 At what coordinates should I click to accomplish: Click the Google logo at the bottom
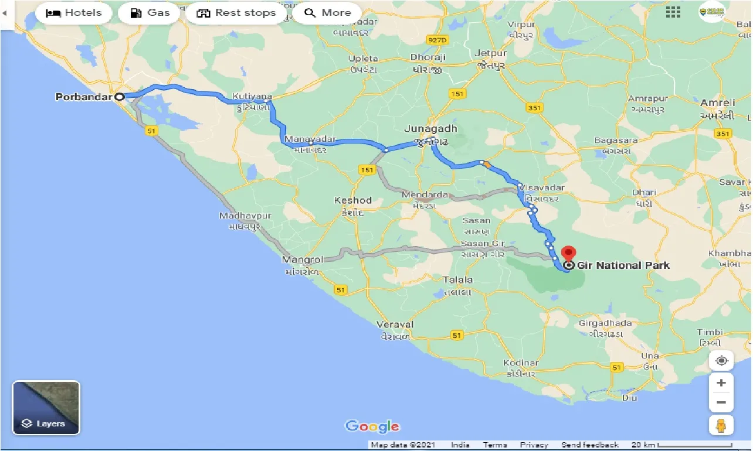[373, 426]
